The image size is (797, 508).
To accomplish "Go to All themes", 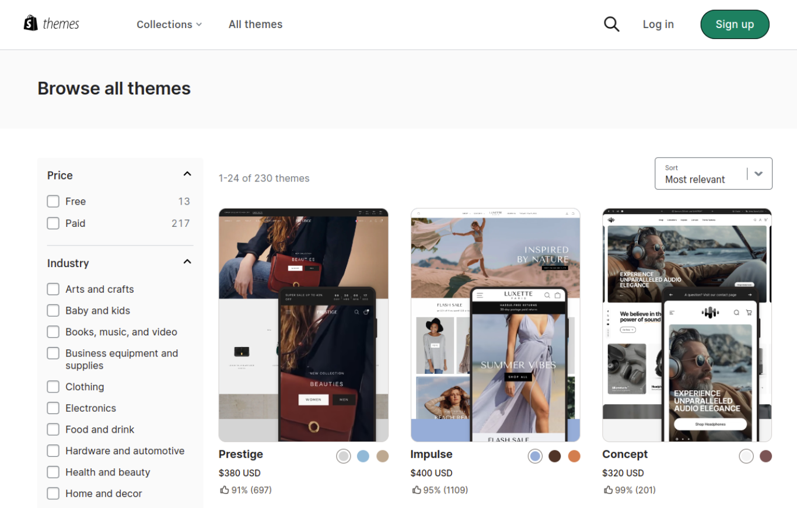I will click(x=255, y=24).
